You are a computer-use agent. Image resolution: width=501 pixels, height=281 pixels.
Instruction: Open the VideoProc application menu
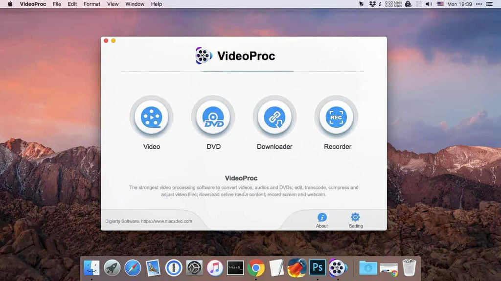click(33, 4)
